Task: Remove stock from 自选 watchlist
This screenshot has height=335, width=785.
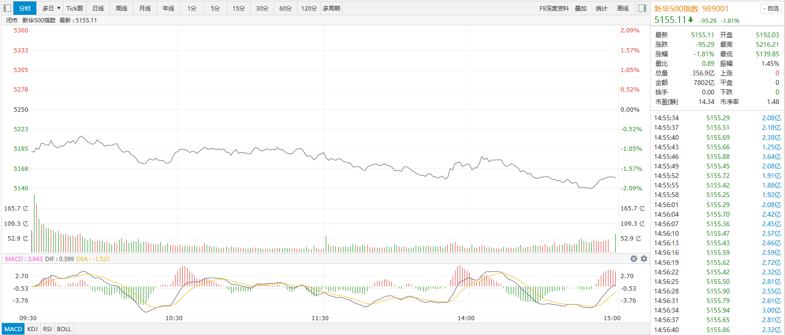Action: (771, 9)
